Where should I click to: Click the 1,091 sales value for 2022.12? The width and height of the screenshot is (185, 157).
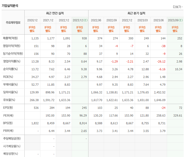click(x=67, y=38)
